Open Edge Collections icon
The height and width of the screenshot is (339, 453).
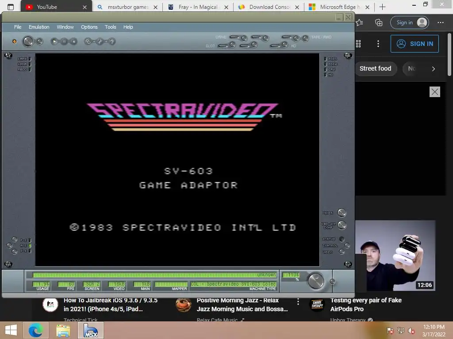[379, 23]
